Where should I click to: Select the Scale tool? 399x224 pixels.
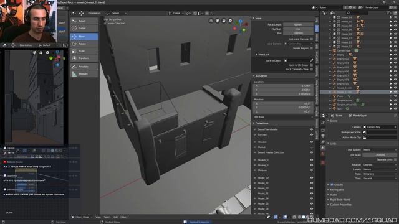tap(84, 51)
